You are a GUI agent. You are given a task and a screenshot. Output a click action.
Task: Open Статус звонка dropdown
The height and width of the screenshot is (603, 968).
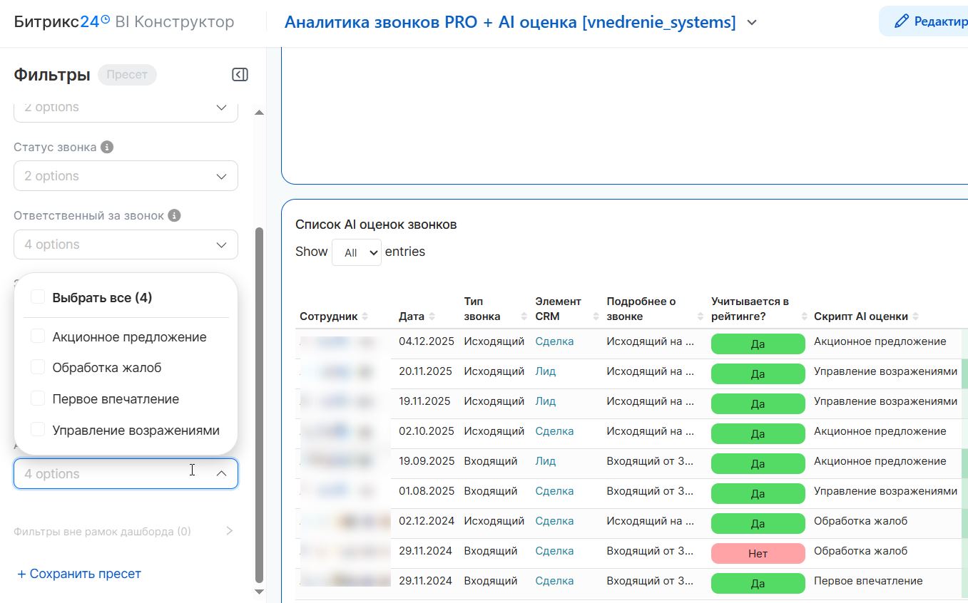[x=126, y=176]
